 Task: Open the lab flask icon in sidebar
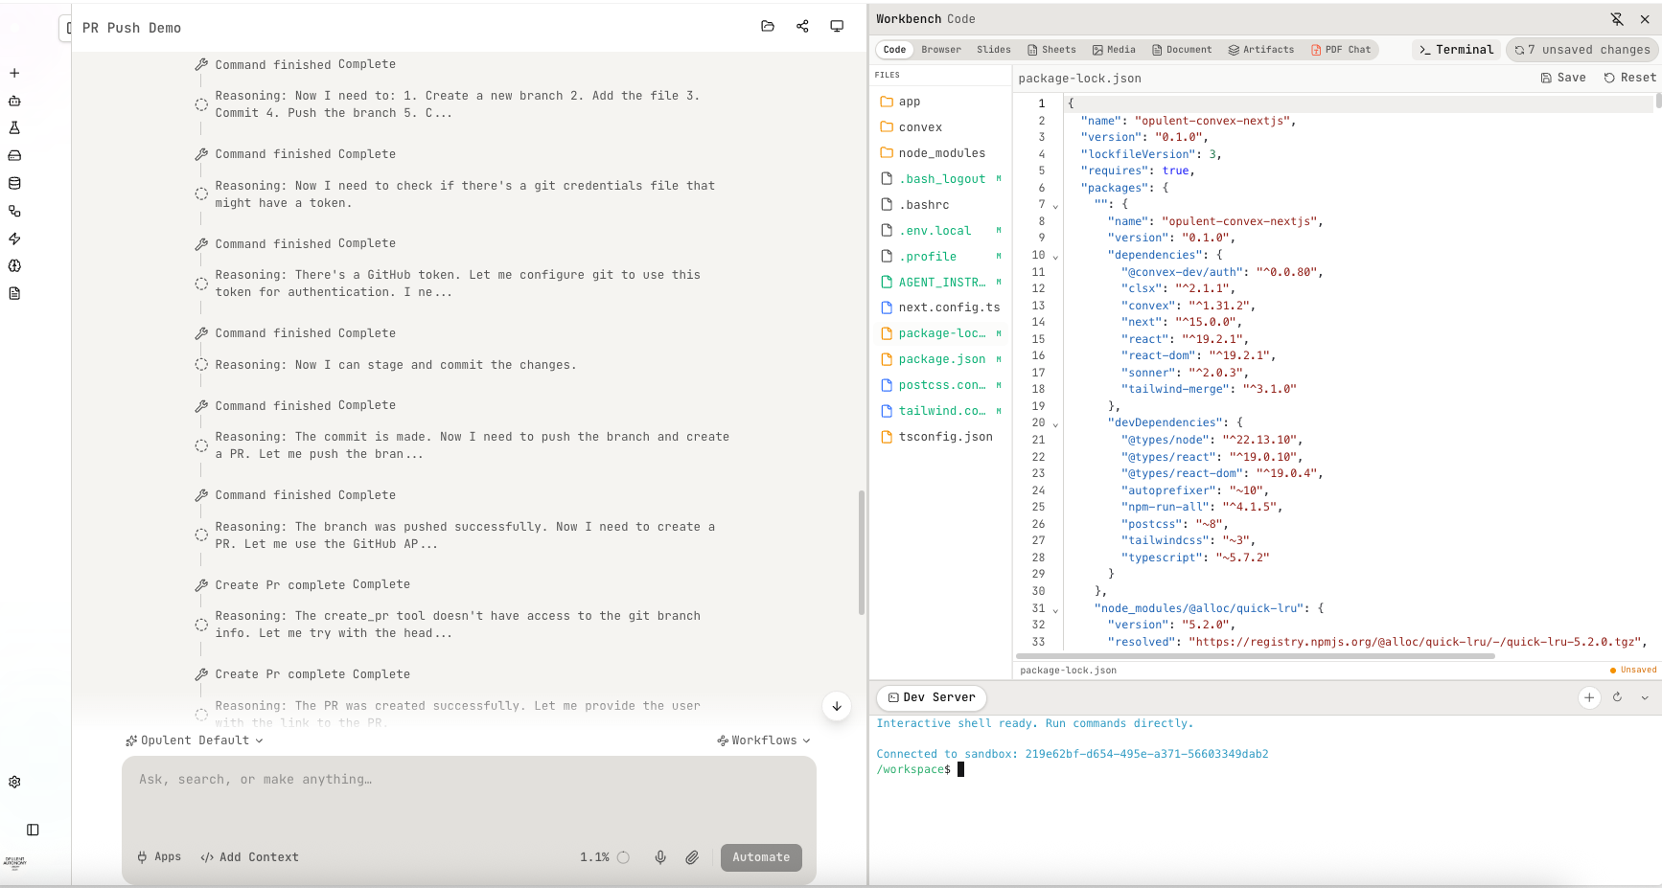14,126
